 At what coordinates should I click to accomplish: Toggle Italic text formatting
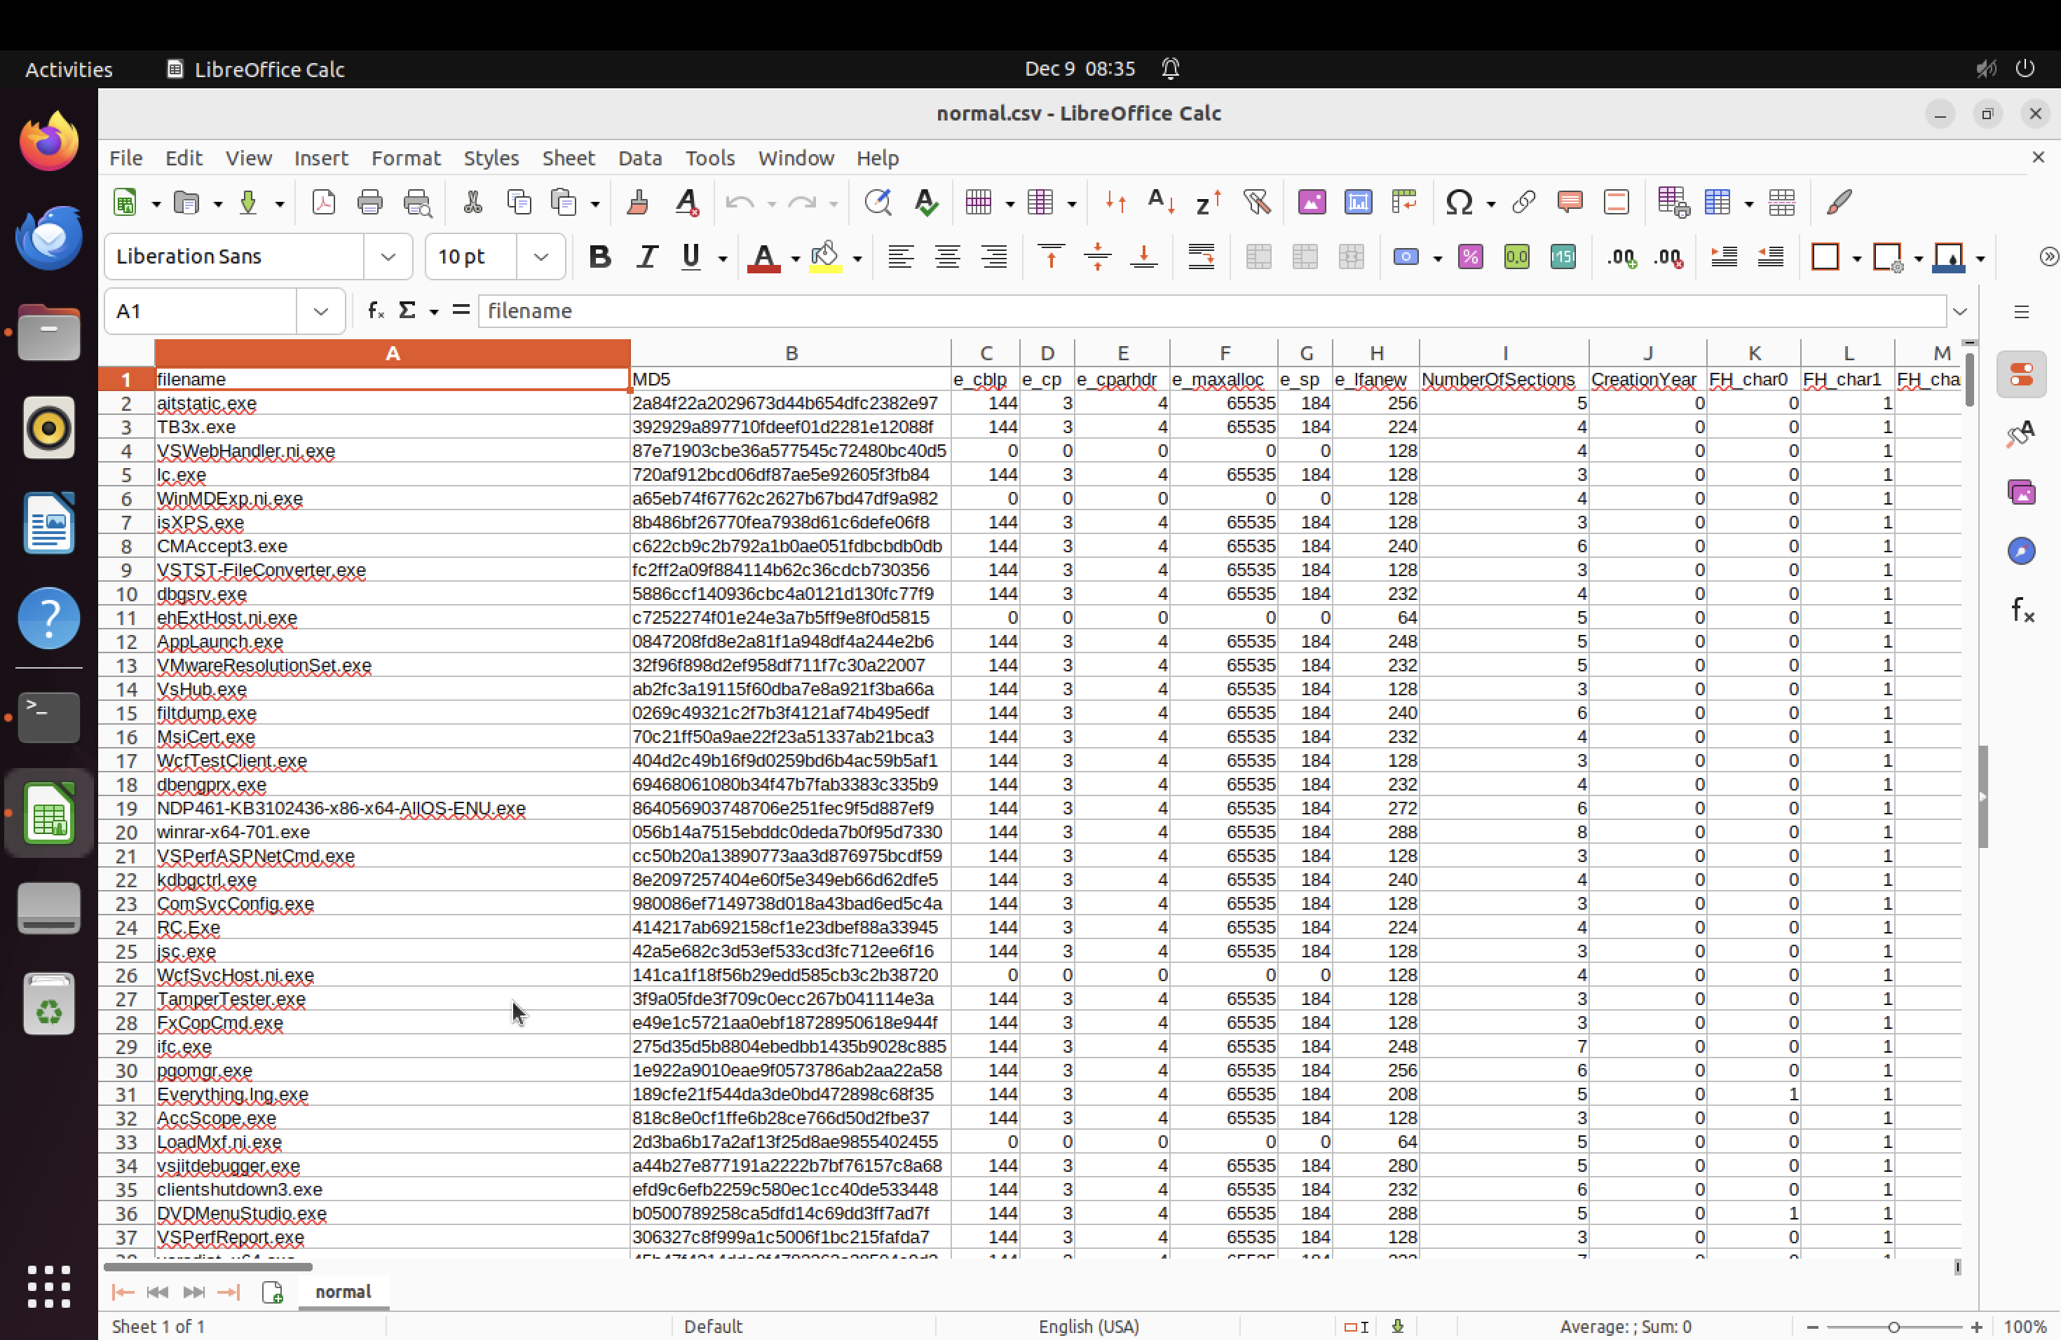click(646, 257)
